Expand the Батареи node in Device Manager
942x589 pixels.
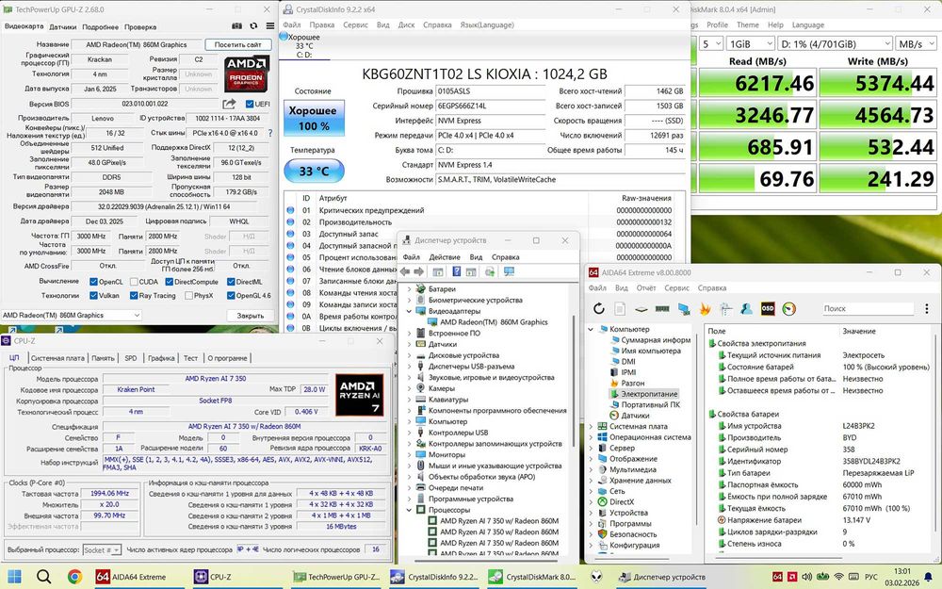(409, 289)
